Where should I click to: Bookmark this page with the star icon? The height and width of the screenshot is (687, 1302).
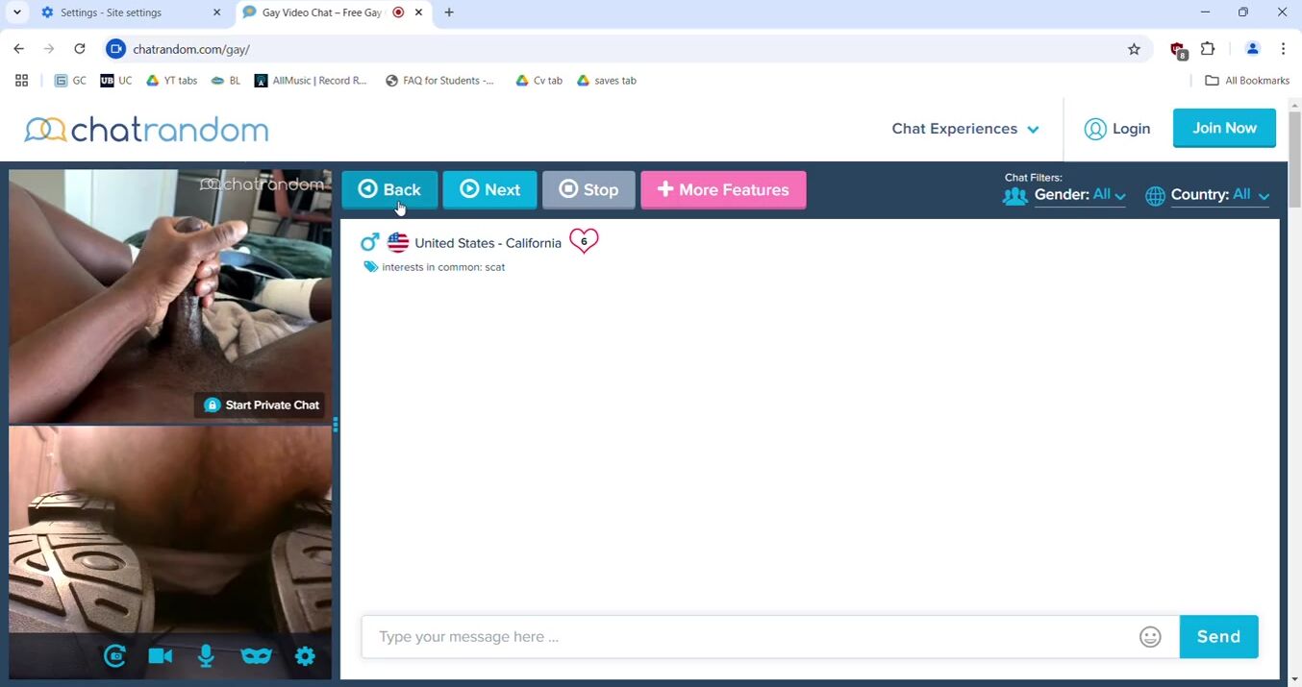[1134, 49]
